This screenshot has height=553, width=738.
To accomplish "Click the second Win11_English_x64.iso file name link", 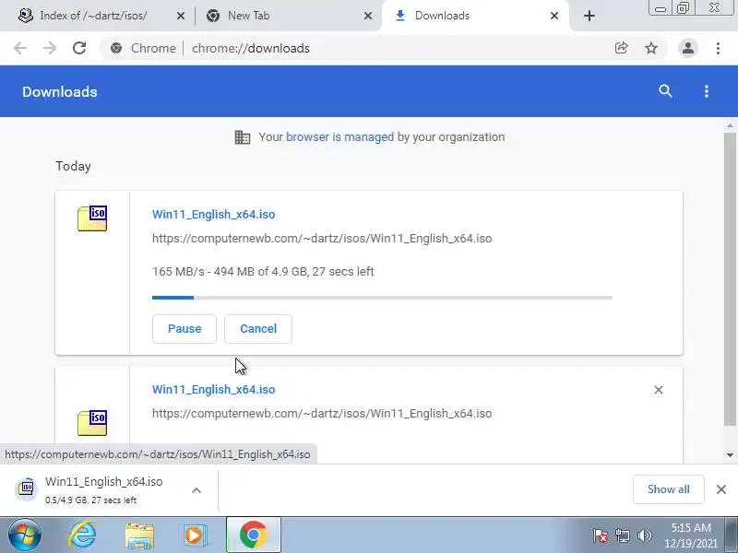I will coord(214,390).
